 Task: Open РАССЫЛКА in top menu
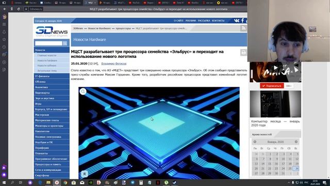point(204,21)
